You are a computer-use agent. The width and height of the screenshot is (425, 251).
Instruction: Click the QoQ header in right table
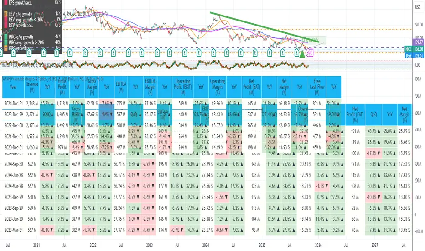coord(373,115)
